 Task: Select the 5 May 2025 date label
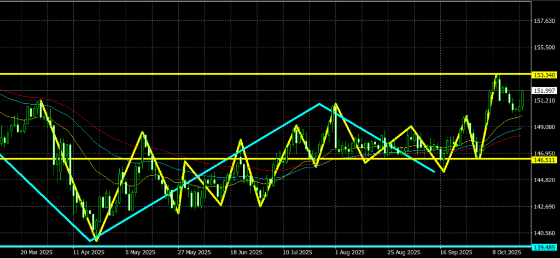[138, 253]
